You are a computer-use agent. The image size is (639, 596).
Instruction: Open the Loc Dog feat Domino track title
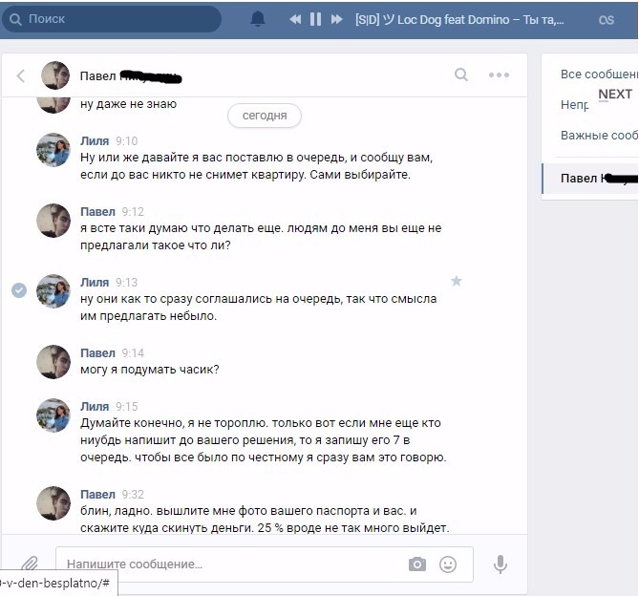(x=459, y=19)
